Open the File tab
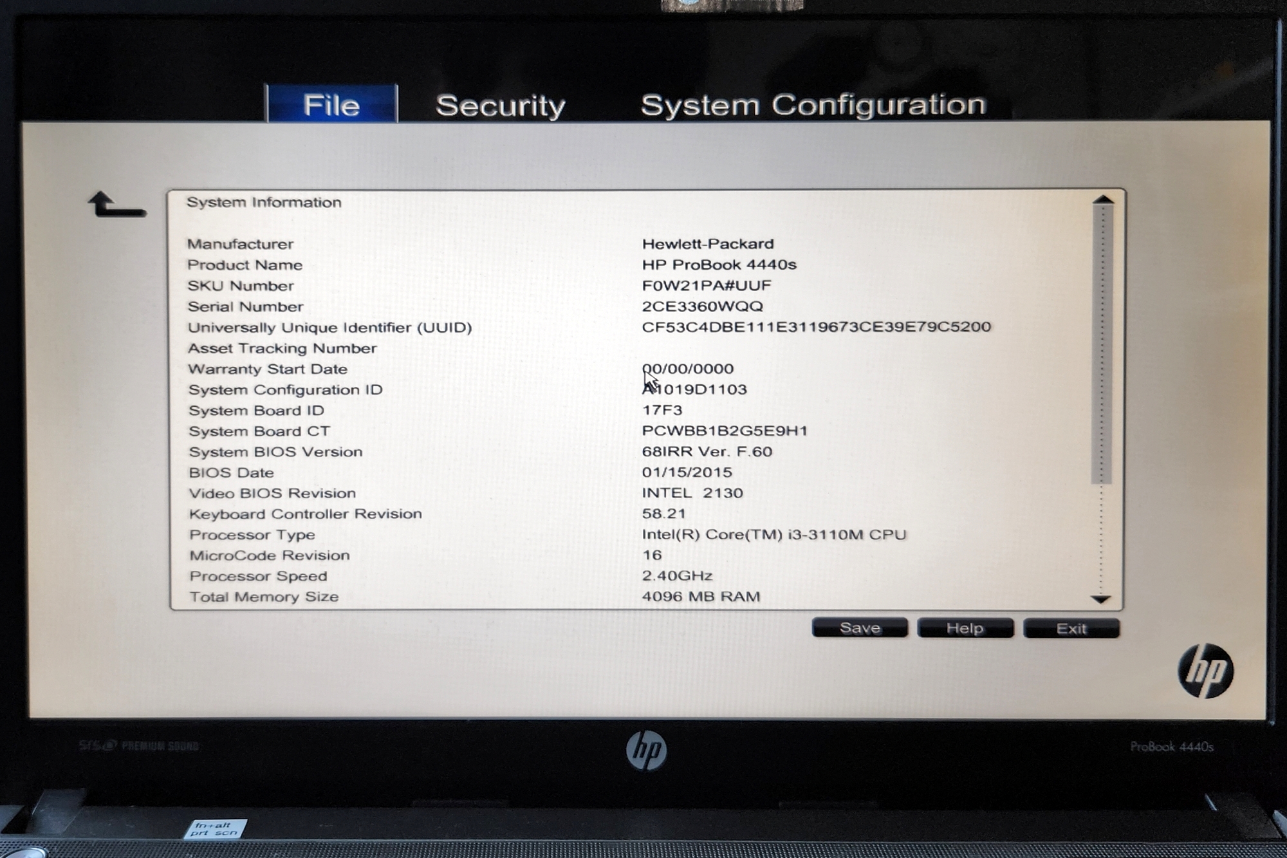This screenshot has width=1287, height=858. (331, 105)
